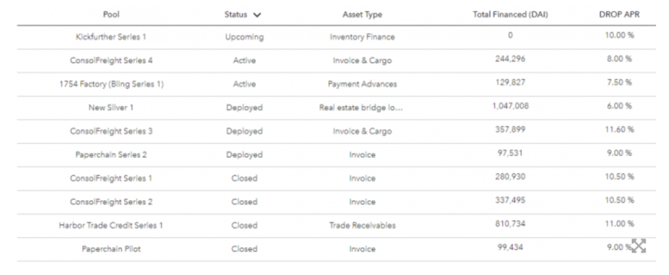The height and width of the screenshot is (275, 669).
Task: Click the expand fullscreen arrows icon
Action: tap(639, 247)
